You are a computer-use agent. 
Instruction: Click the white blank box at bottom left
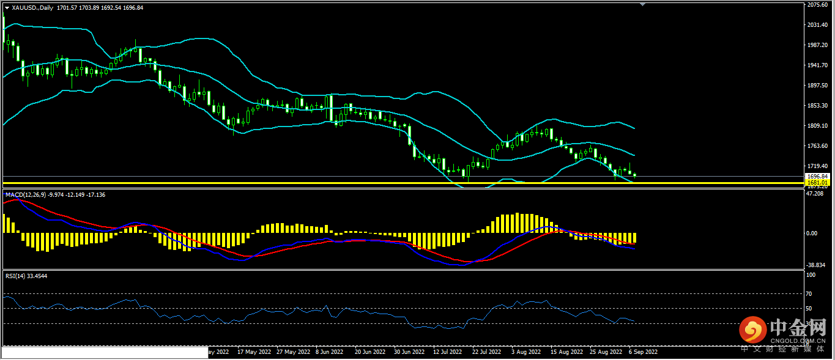[x=105, y=352]
